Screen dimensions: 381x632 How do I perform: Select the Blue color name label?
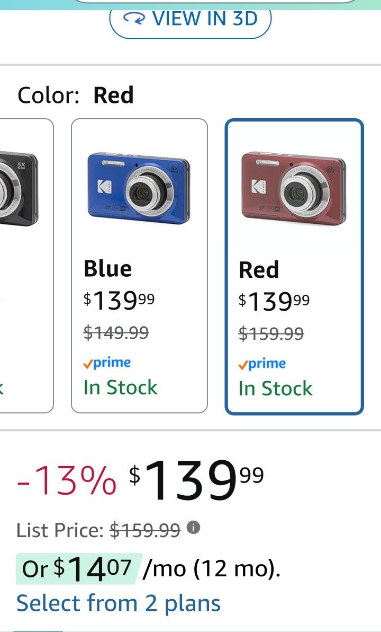pyautogui.click(x=107, y=269)
